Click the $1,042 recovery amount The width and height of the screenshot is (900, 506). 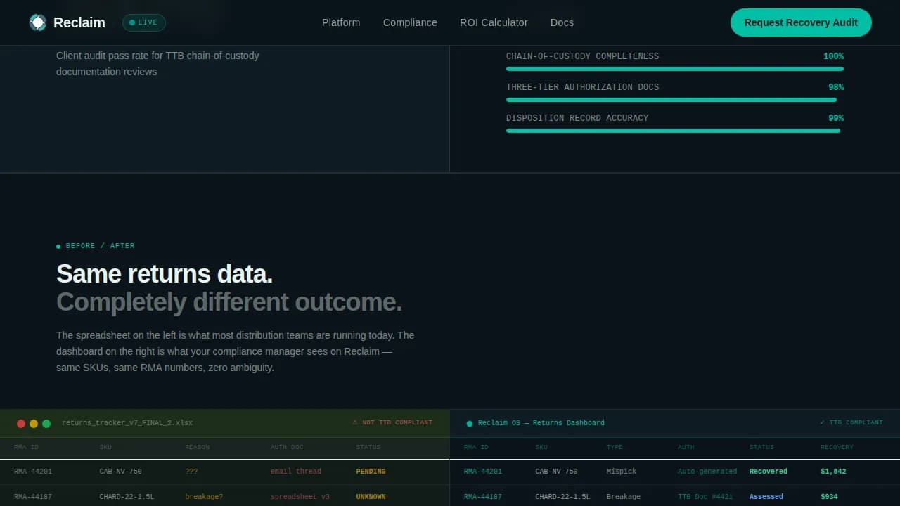(x=833, y=472)
